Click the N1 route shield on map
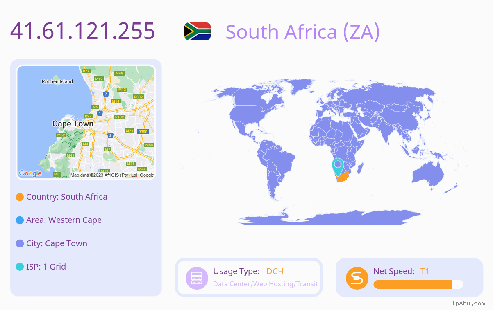This screenshot has height=310, width=493. pyautogui.click(x=100, y=113)
